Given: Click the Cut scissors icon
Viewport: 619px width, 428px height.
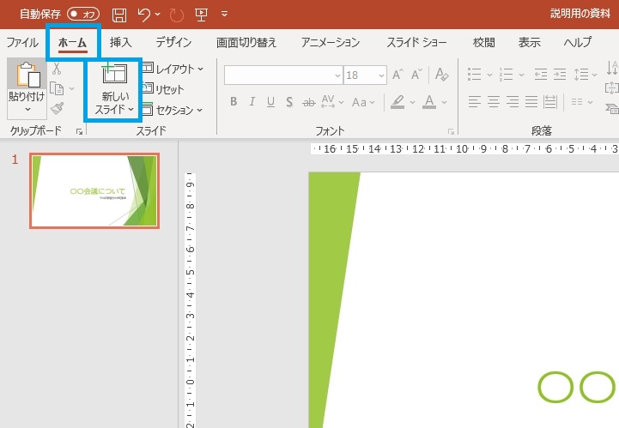Looking at the screenshot, I should coord(57,69).
